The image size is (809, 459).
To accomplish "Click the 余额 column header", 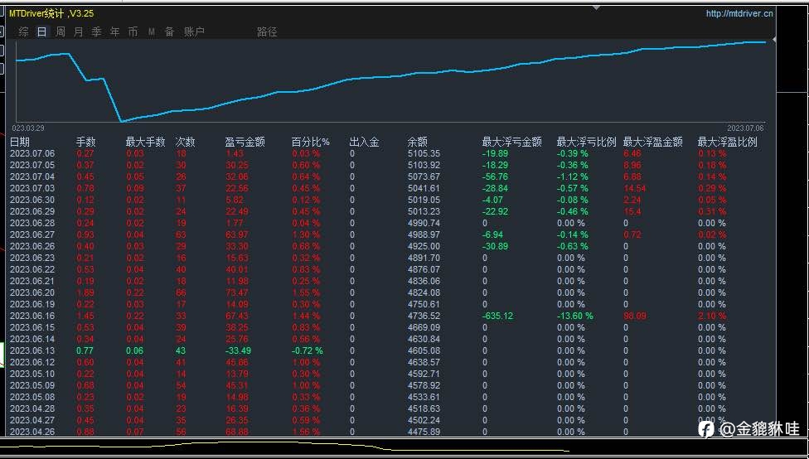I will [418, 142].
